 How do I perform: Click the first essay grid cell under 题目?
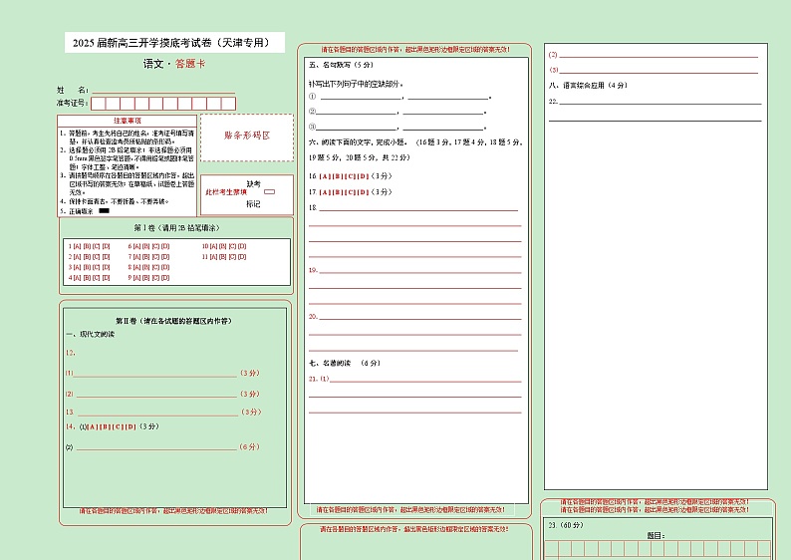tap(551, 549)
